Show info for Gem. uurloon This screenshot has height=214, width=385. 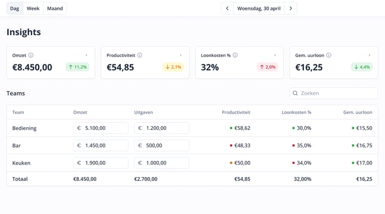click(x=328, y=55)
